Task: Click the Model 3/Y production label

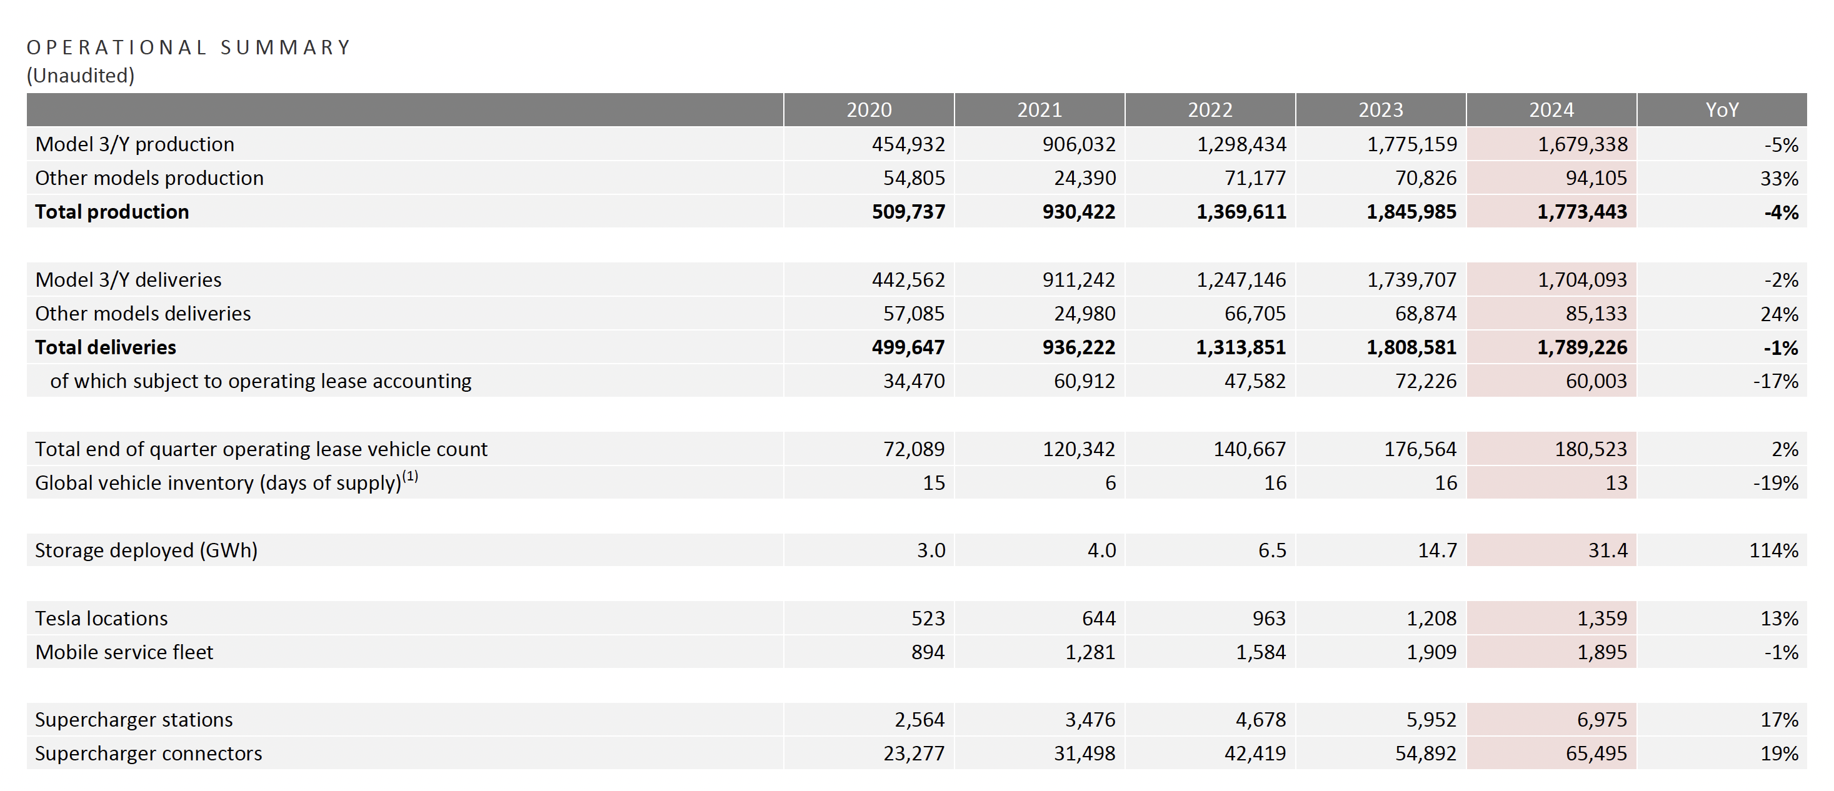Action: point(134,144)
